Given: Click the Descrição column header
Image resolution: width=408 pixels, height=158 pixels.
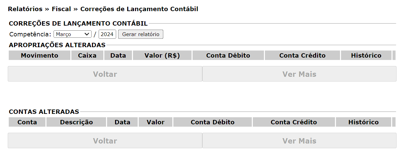Looking at the screenshot, I should click(76, 122).
